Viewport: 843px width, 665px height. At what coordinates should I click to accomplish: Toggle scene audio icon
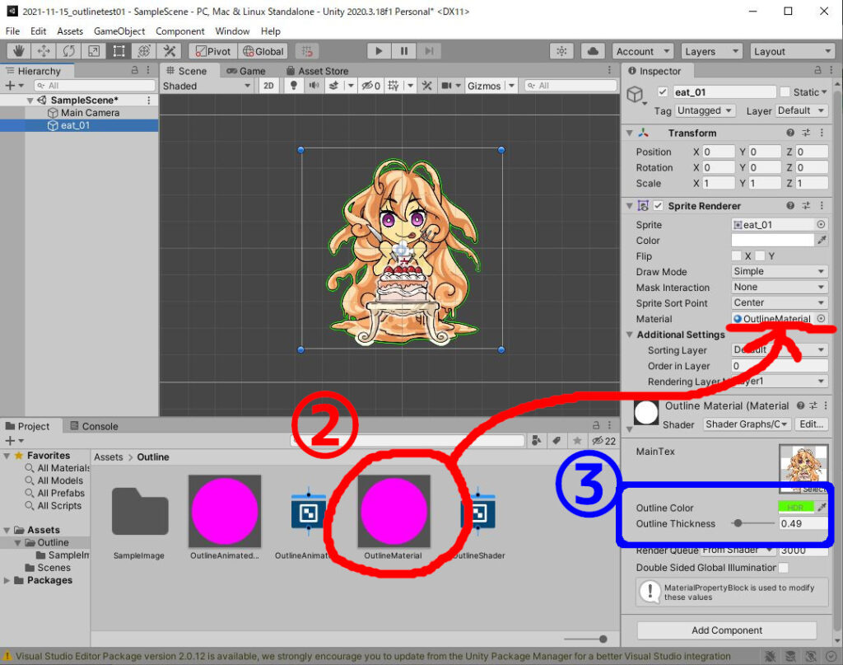click(314, 86)
